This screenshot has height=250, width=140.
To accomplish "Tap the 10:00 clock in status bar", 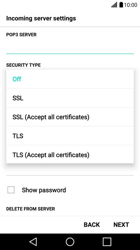I will pyautogui.click(x=130, y=5).
